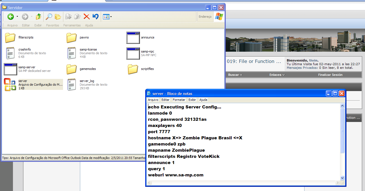Select the pawno folder icon

click(71, 37)
